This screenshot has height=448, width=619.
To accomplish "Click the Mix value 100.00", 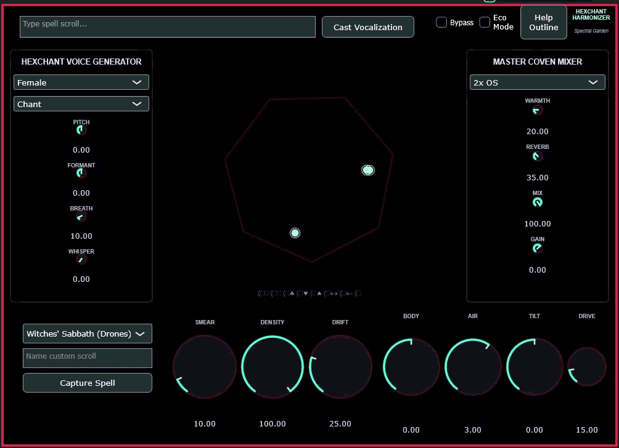I will [537, 223].
